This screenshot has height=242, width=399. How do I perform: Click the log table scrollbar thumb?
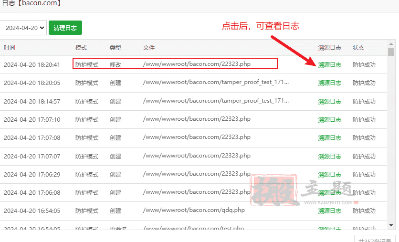391,52
